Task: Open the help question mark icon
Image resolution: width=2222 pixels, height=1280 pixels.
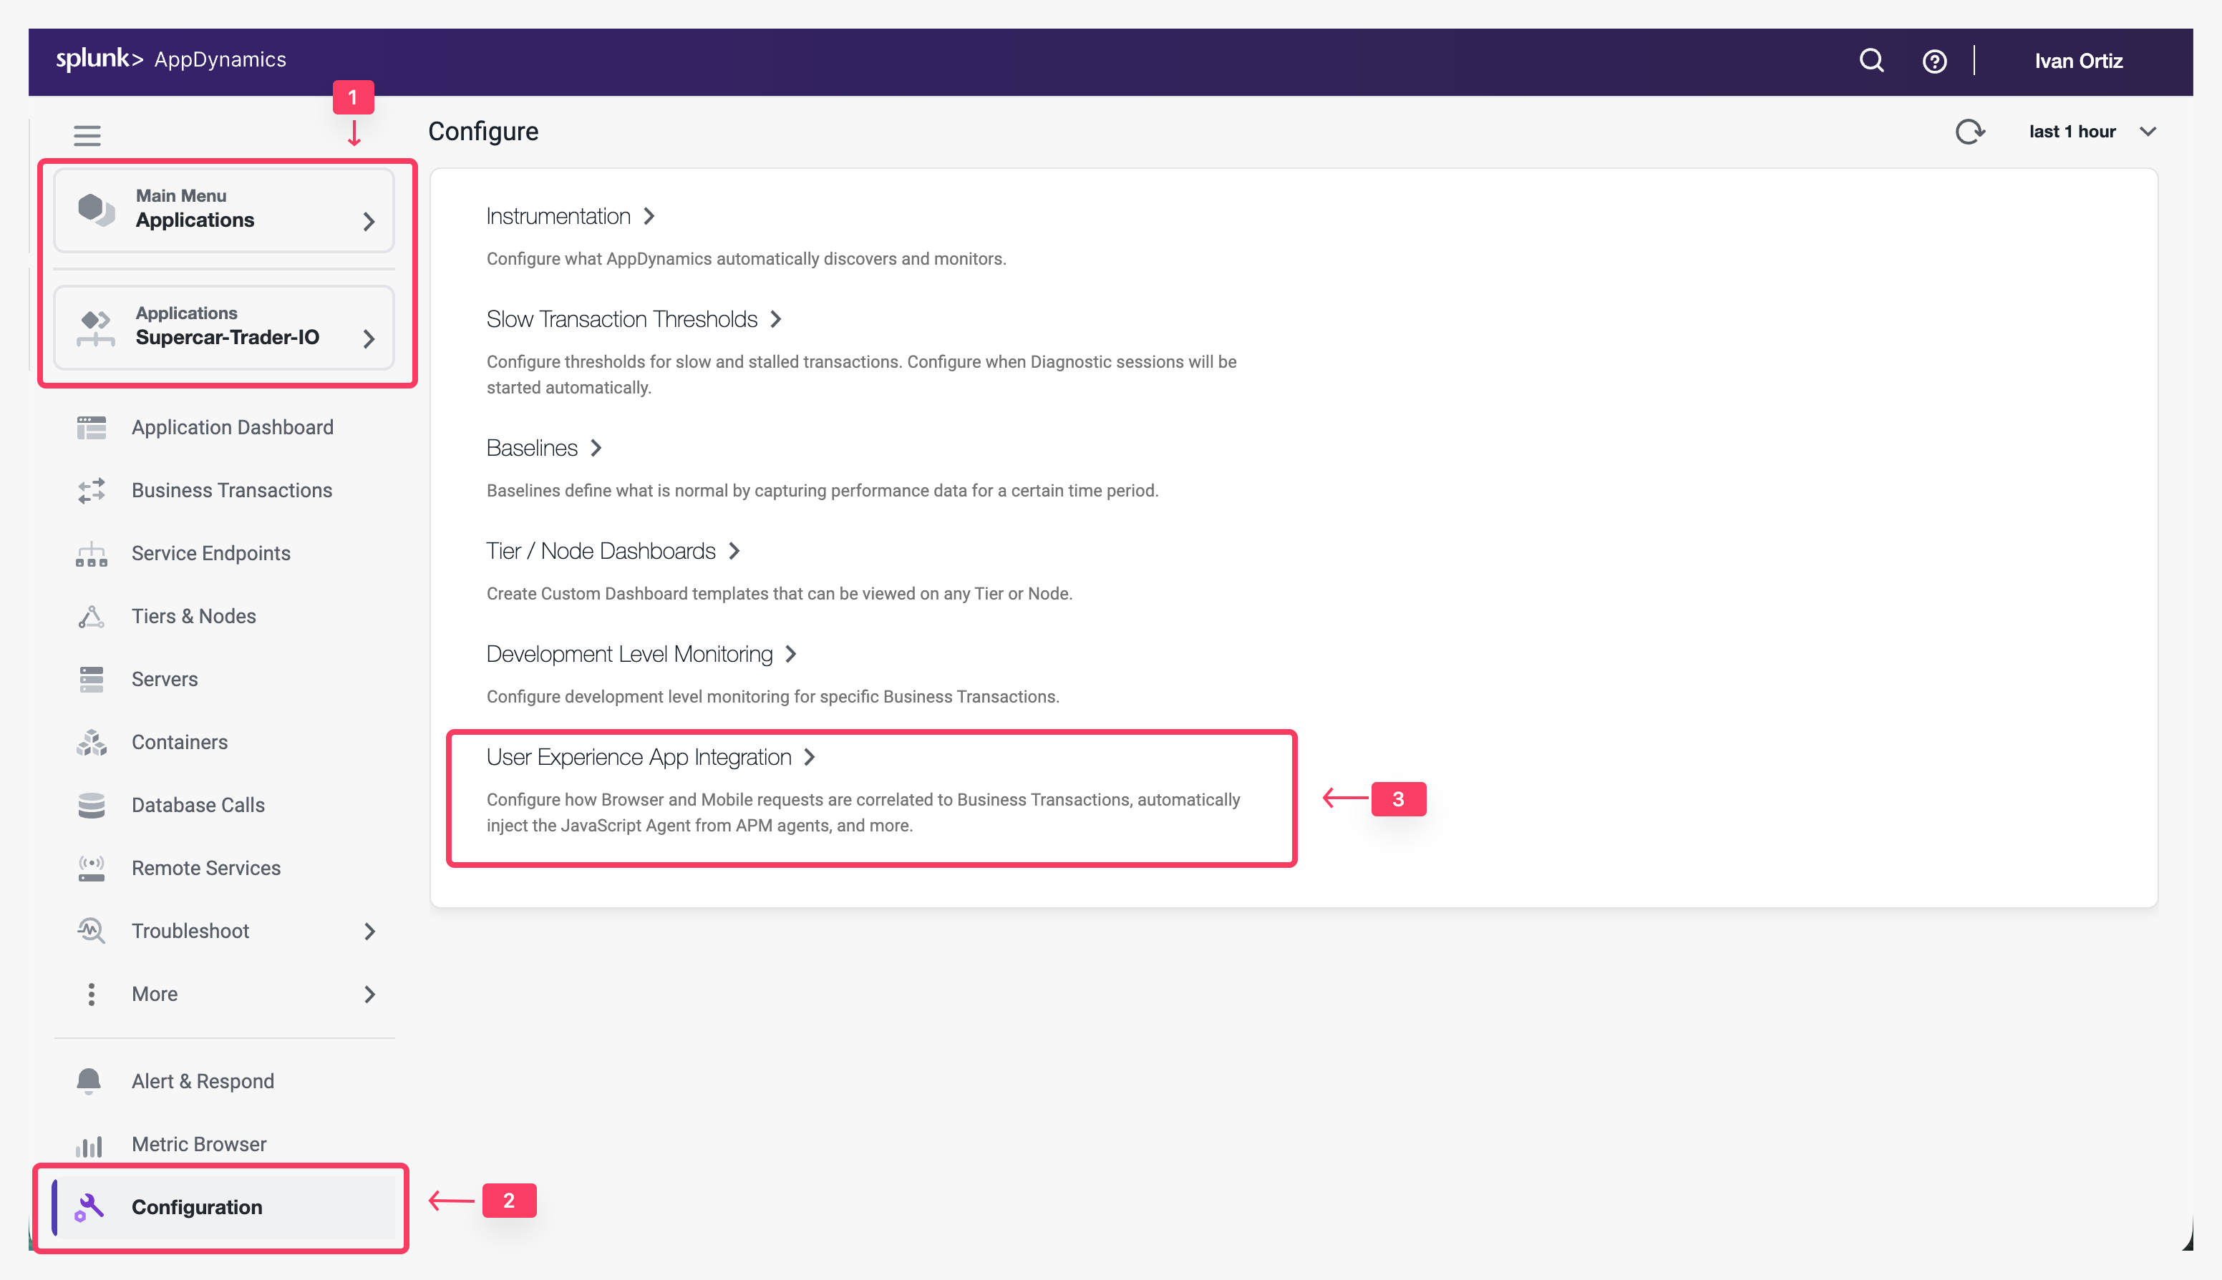Action: pos(1934,61)
